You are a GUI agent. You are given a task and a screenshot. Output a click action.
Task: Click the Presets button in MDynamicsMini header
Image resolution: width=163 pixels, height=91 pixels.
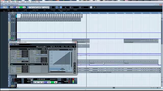point(53,47)
